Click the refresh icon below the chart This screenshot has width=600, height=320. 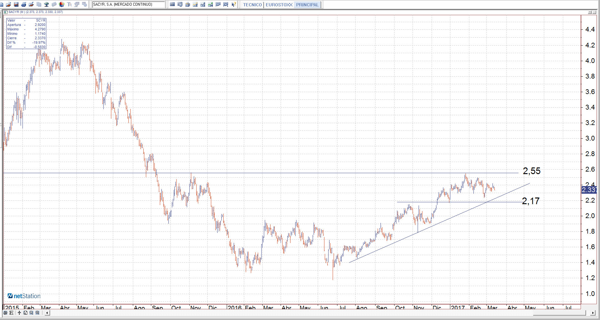tap(5, 313)
